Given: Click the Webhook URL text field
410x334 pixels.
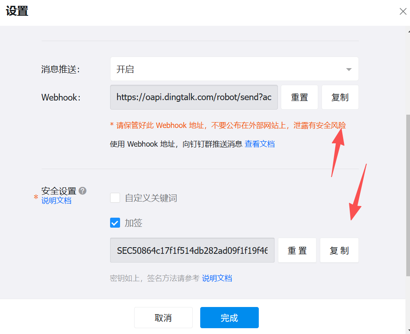Looking at the screenshot, I should click(194, 98).
